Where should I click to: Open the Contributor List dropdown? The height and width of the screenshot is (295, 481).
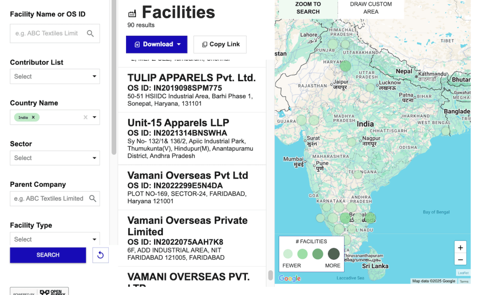tap(55, 76)
